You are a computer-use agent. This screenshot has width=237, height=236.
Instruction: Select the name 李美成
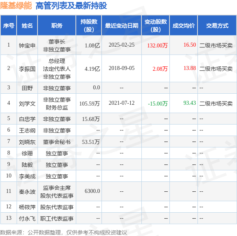[x=27, y=176]
